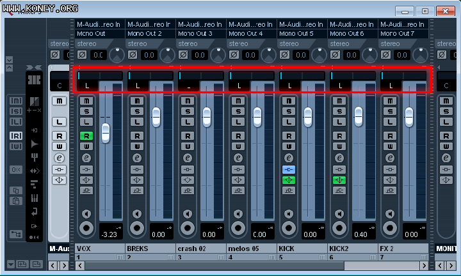The height and width of the screenshot is (276, 461).
Task: Toggle monitor speaker on melos 05 channel
Action: tap(238, 214)
